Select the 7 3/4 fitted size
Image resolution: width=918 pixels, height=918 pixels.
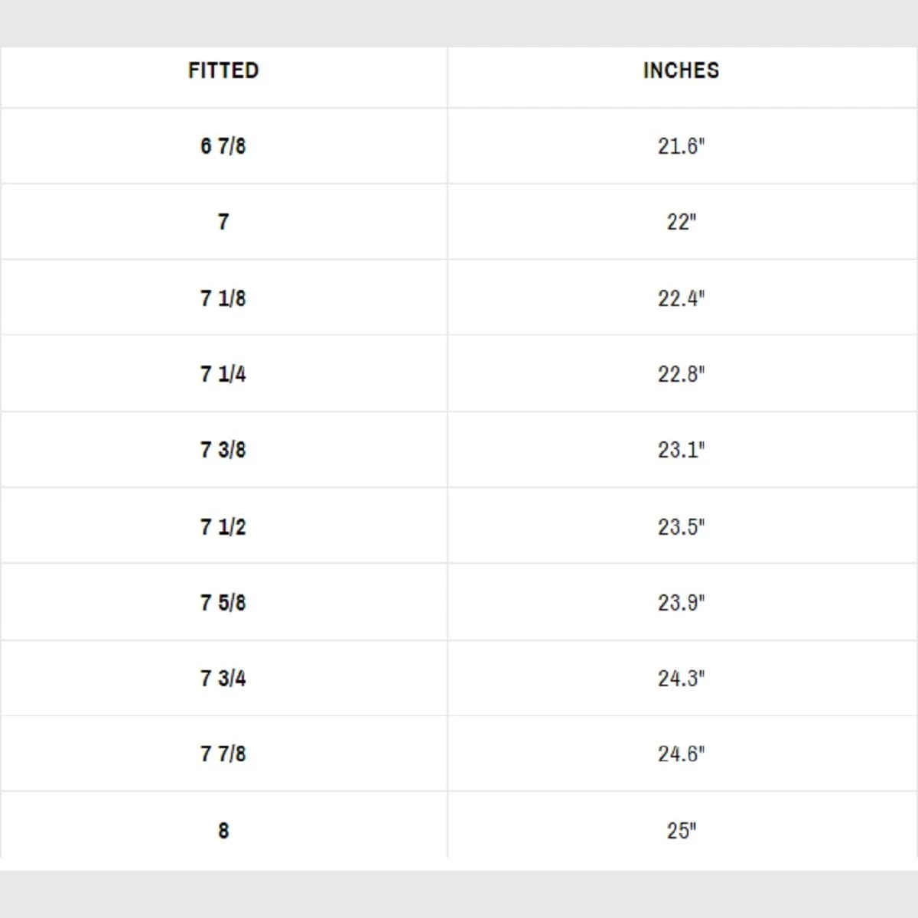click(223, 678)
